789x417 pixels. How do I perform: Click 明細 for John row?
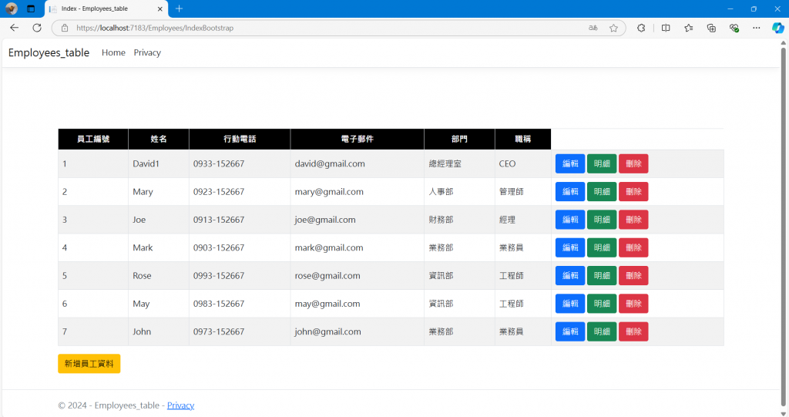(602, 331)
